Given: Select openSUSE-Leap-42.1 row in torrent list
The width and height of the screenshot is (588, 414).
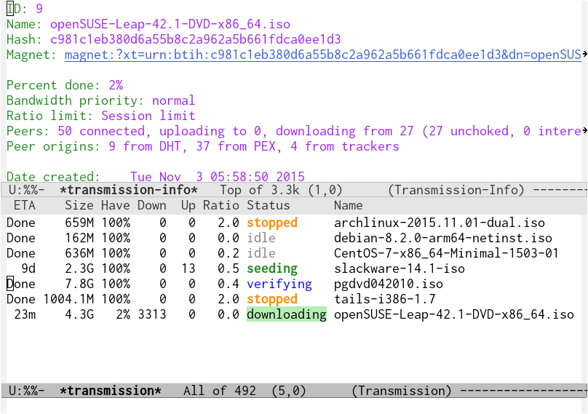Looking at the screenshot, I should pos(290,314).
